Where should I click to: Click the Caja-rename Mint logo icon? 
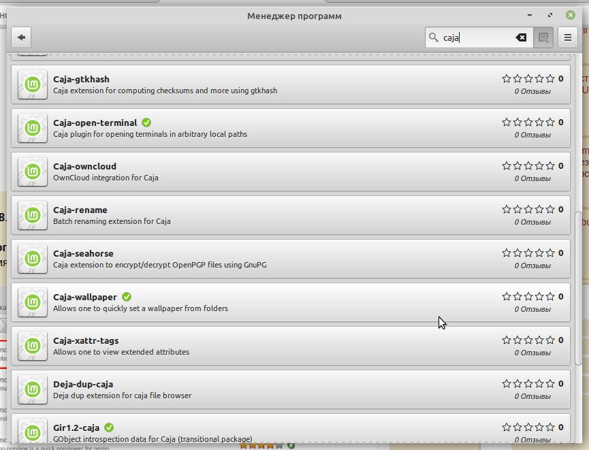pos(33,215)
